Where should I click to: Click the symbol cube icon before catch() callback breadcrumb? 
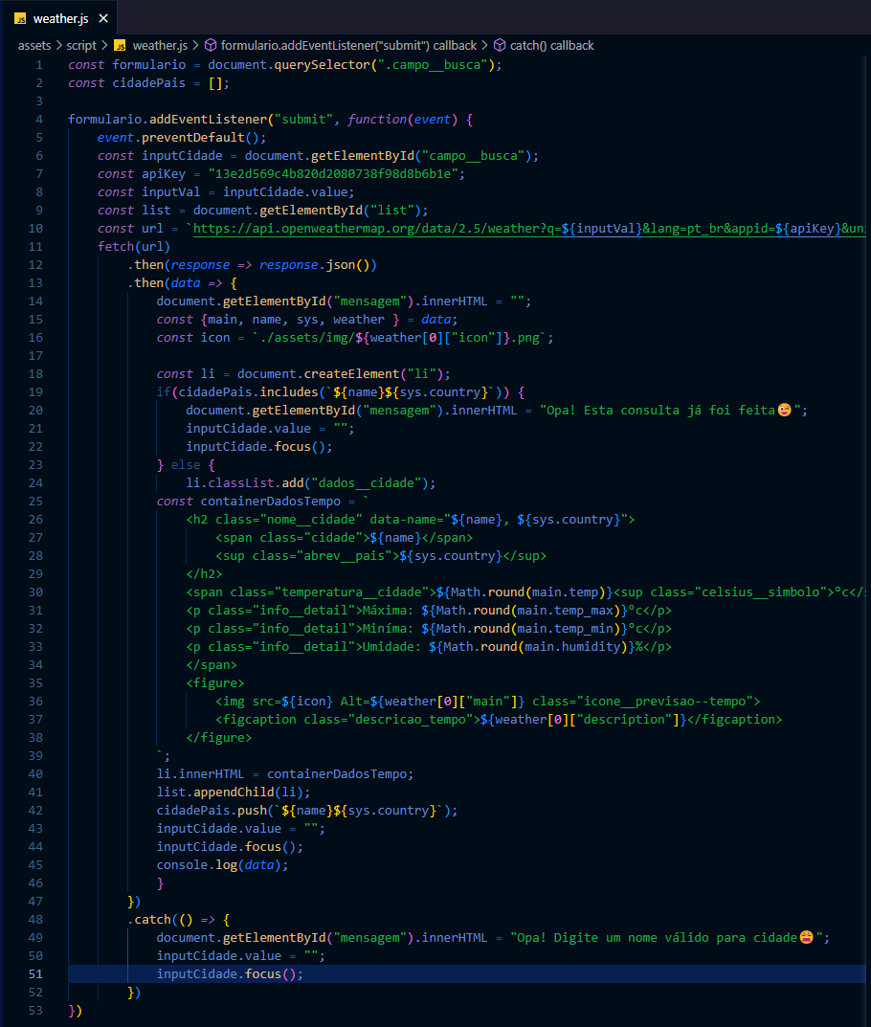pyautogui.click(x=500, y=44)
